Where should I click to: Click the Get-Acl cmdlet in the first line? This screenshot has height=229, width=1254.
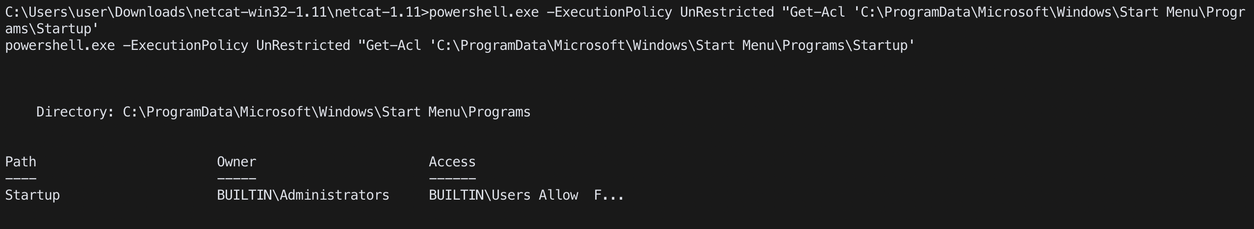click(817, 12)
